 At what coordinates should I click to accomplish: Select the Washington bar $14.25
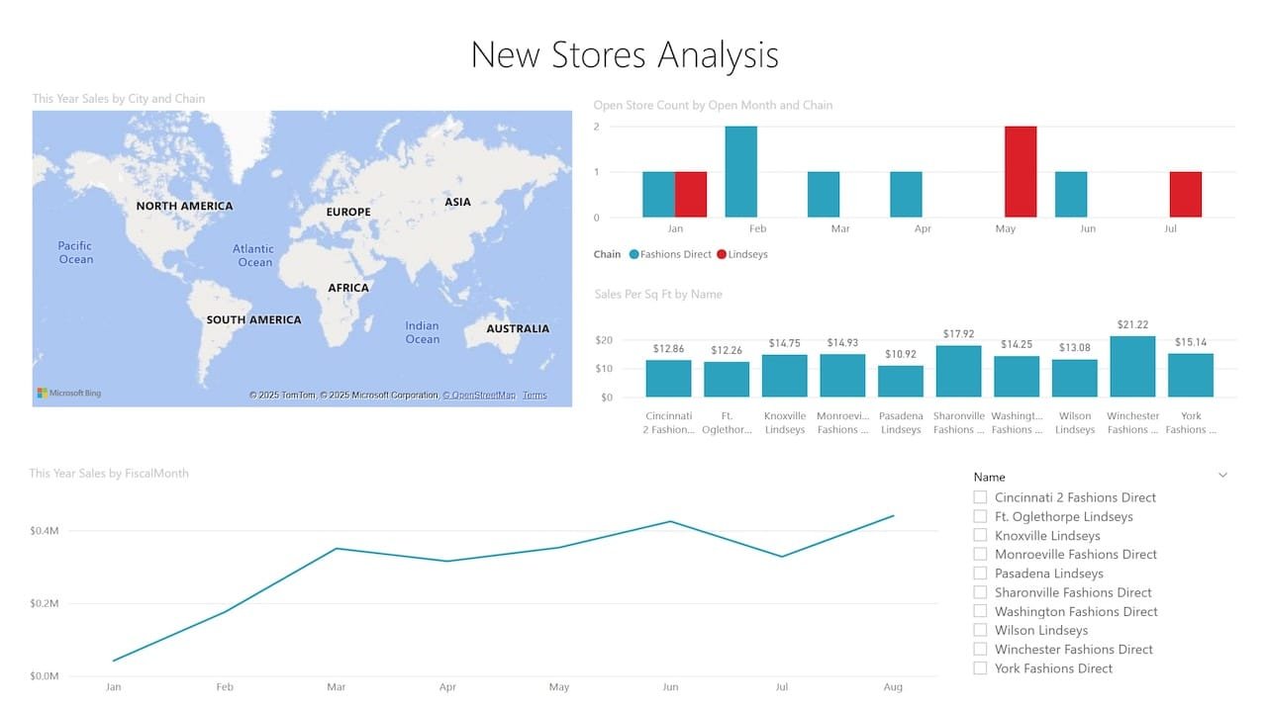point(1017,377)
